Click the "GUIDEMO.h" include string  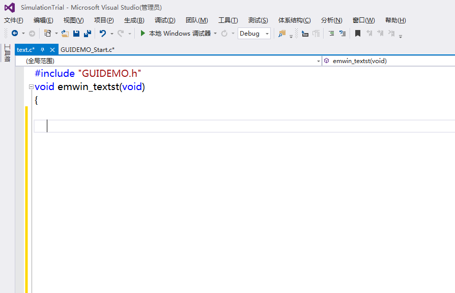[110, 73]
